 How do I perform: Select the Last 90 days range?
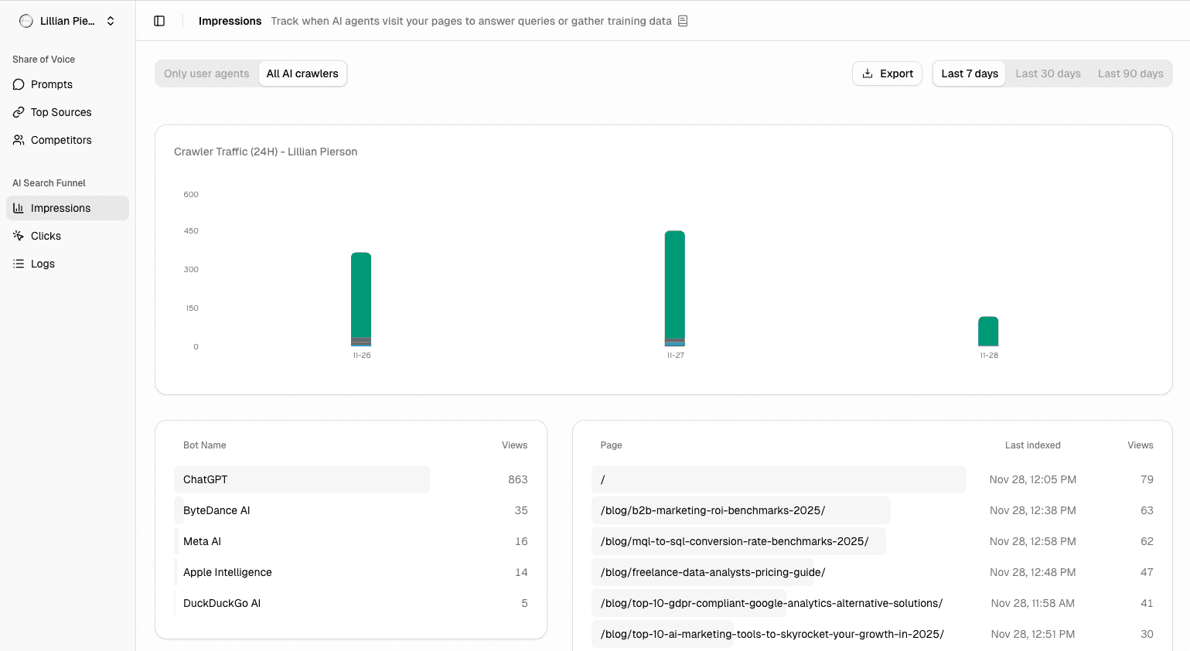[1130, 73]
